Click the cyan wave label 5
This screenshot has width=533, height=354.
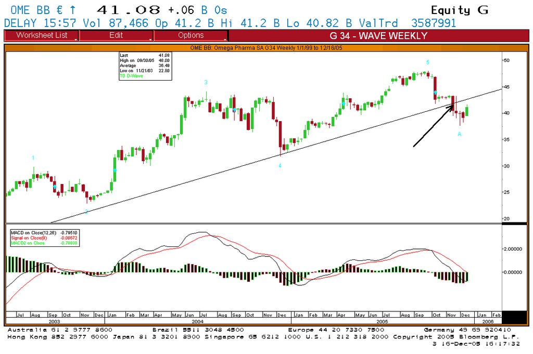pyautogui.click(x=428, y=62)
